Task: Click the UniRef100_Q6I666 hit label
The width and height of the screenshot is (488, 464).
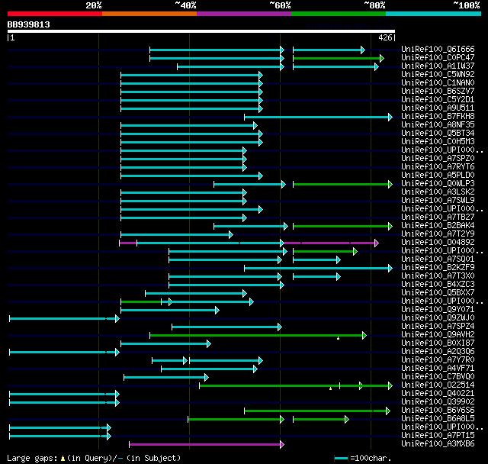Action: coord(438,49)
